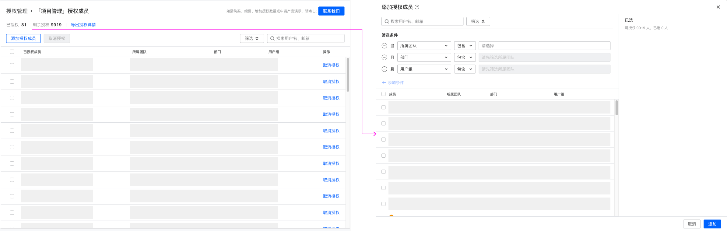Click the 筛选条件 heading in the dialog

[x=390, y=35]
